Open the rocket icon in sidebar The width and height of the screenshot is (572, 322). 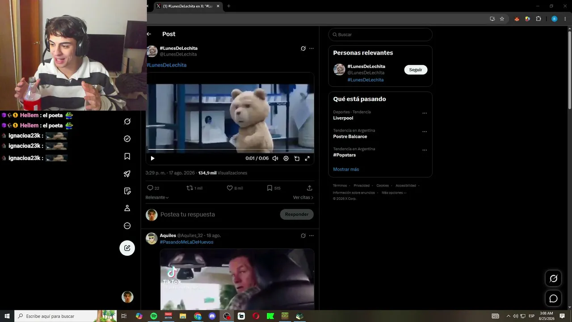point(127,174)
